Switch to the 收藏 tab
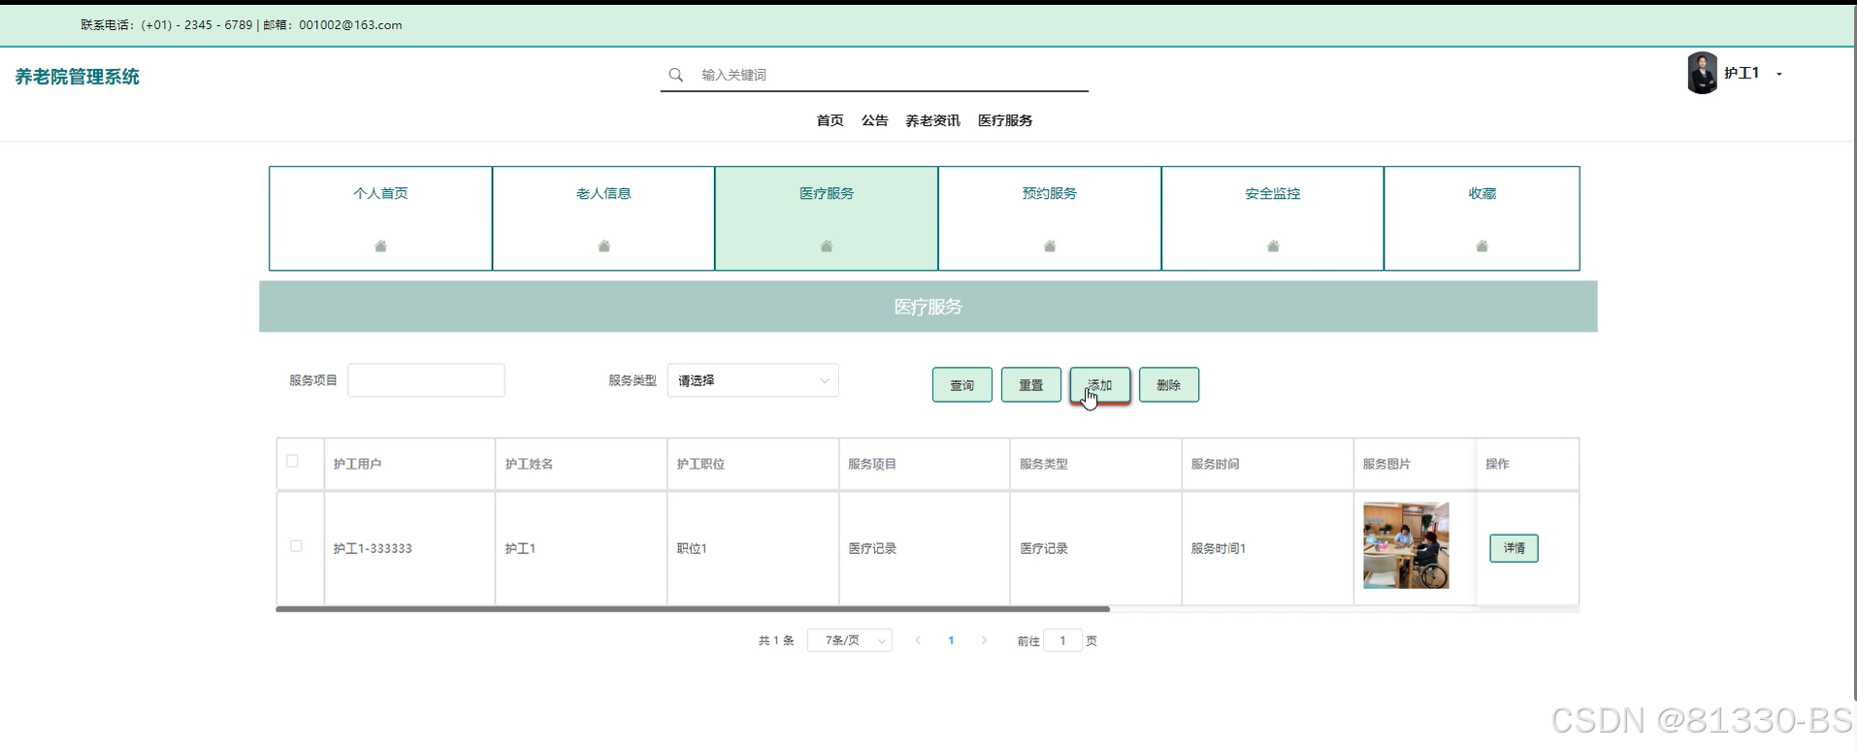 pyautogui.click(x=1482, y=218)
